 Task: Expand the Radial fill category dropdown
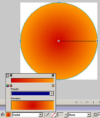click(x=40, y=115)
